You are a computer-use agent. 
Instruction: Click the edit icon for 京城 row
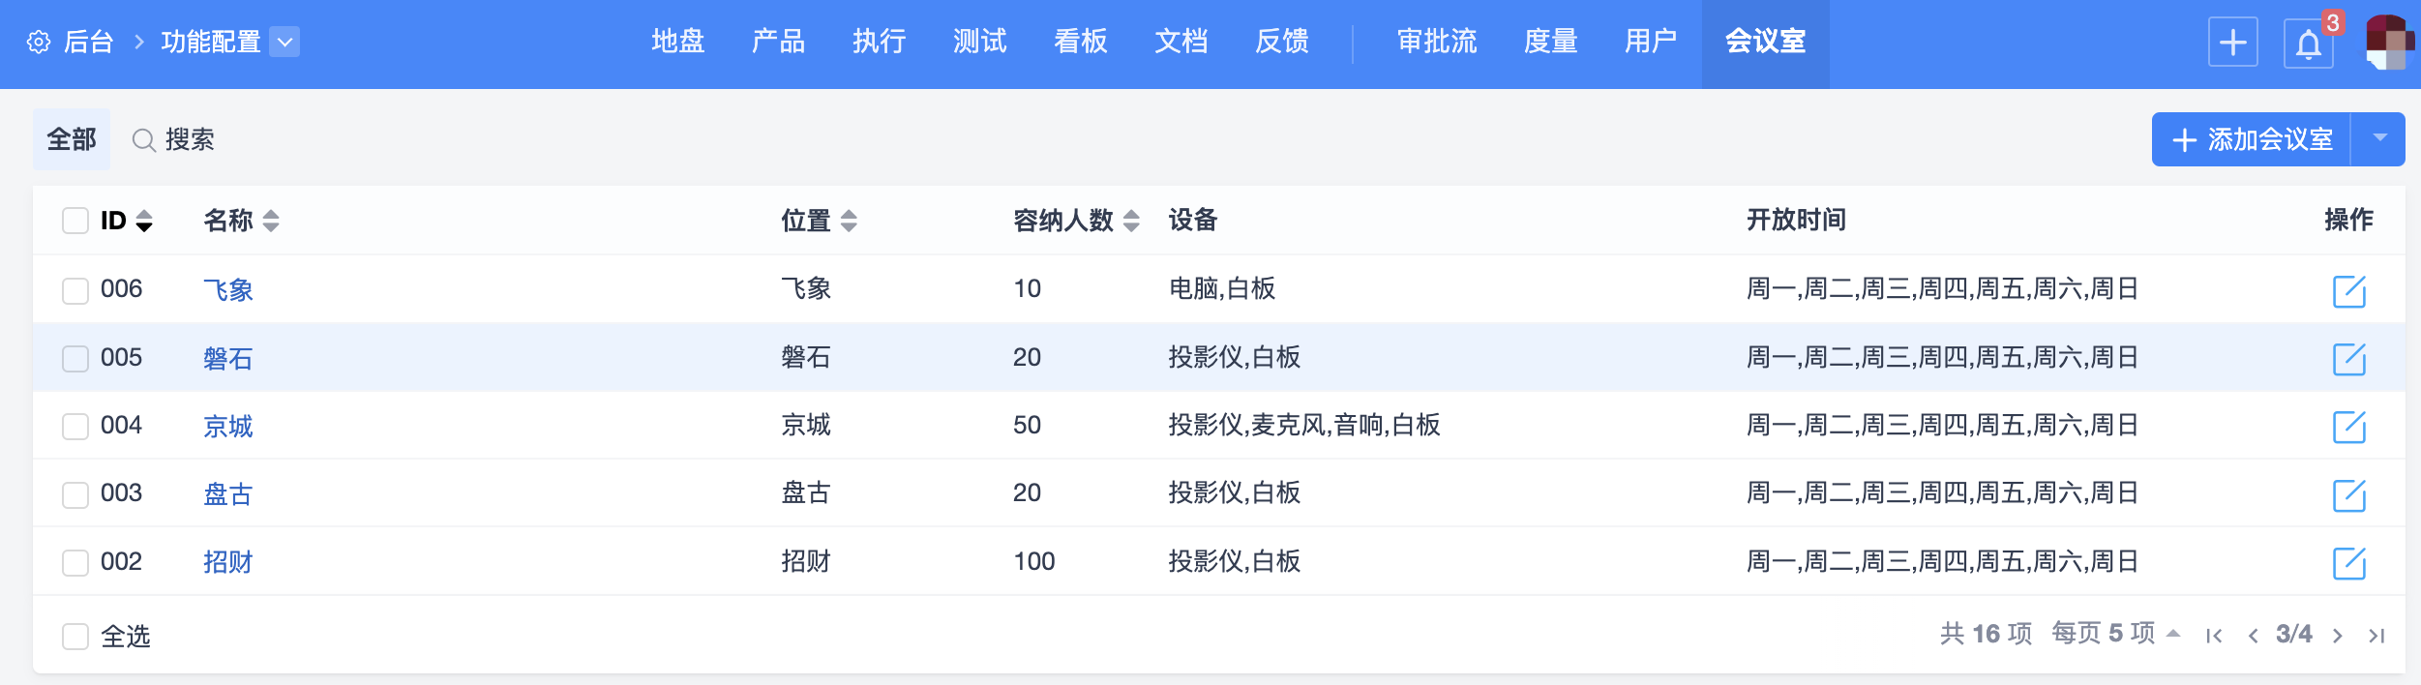[x=2348, y=427]
